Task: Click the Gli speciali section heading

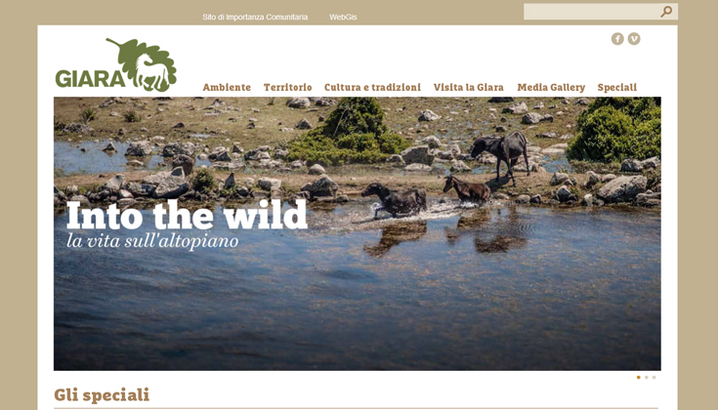Action: 102,395
